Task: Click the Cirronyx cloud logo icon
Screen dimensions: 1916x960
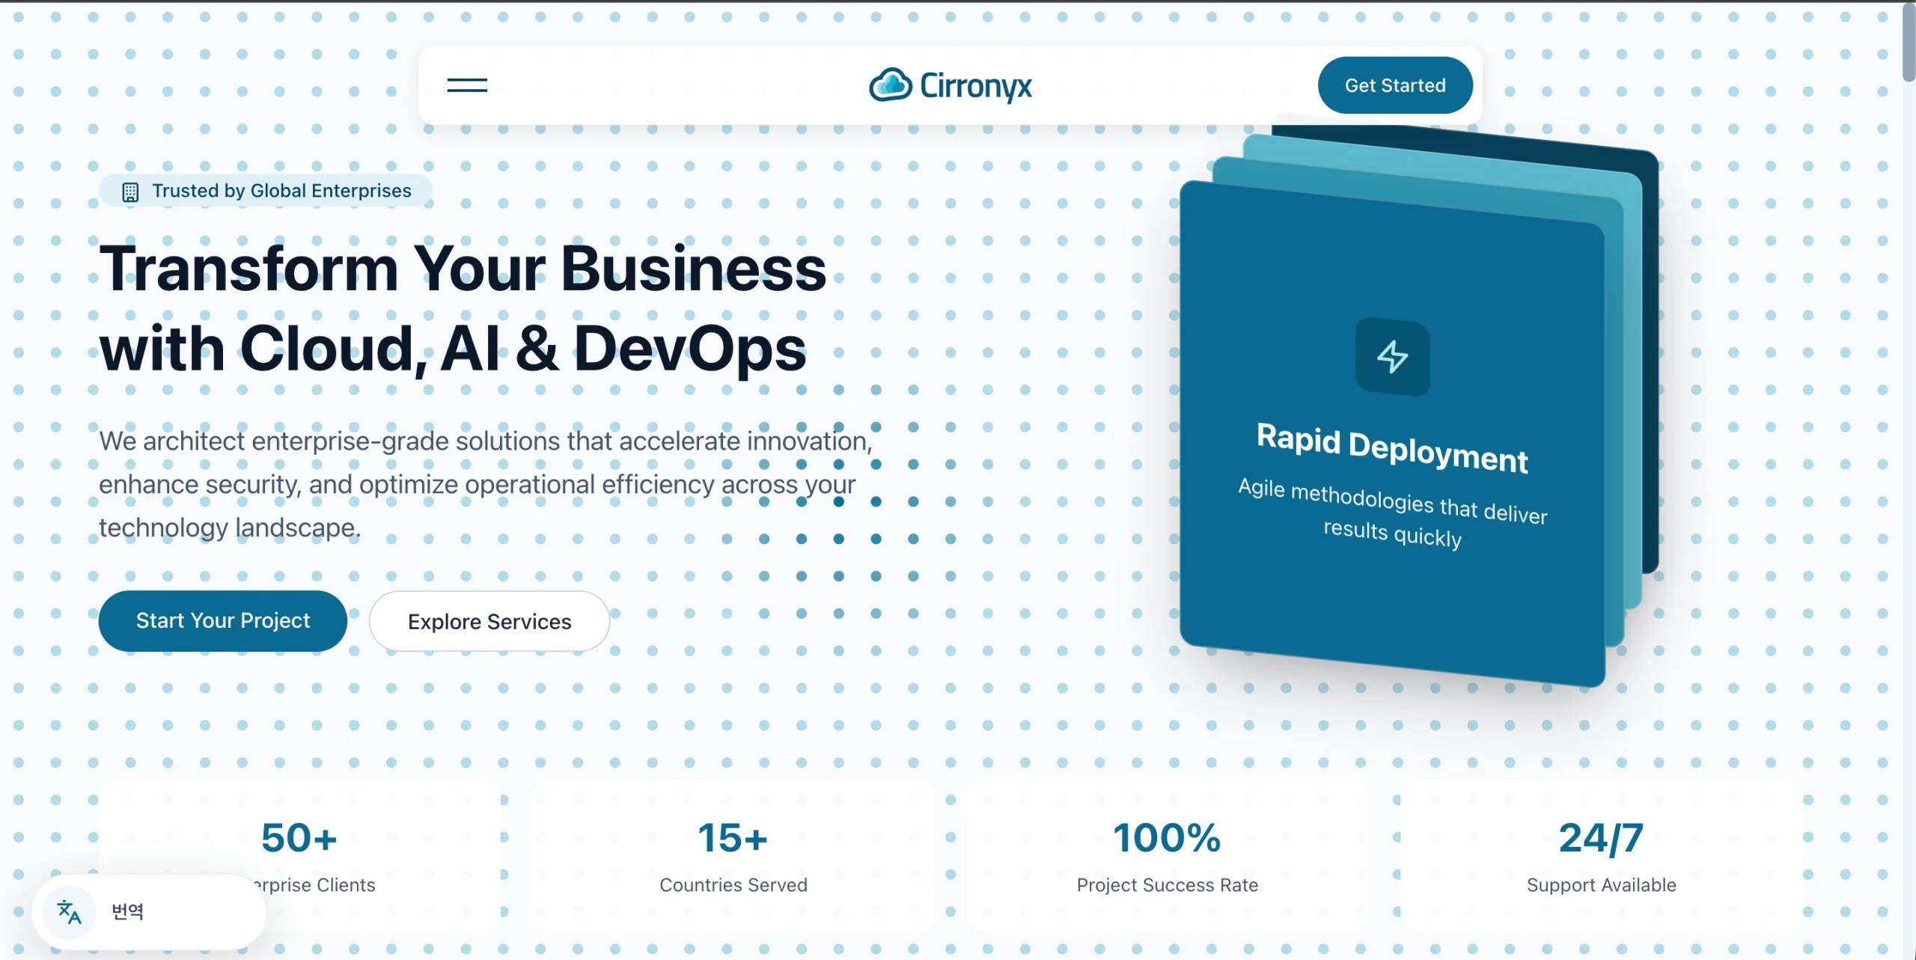Action: point(890,85)
